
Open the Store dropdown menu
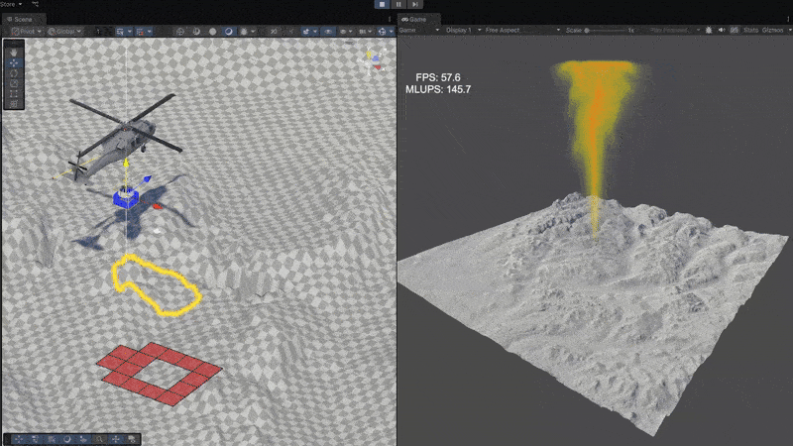[11, 4]
